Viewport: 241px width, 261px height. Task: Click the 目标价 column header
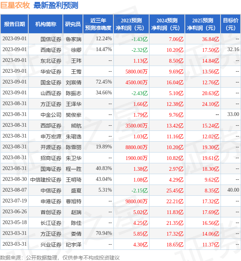[x=231, y=24]
